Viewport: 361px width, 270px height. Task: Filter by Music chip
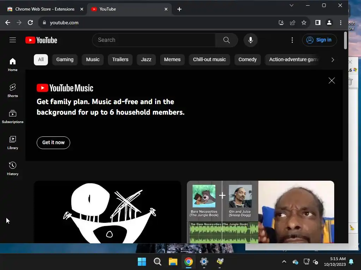pos(93,60)
